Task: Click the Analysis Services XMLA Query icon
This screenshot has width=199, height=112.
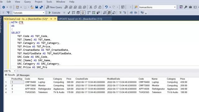Action: [x=80, y=7]
